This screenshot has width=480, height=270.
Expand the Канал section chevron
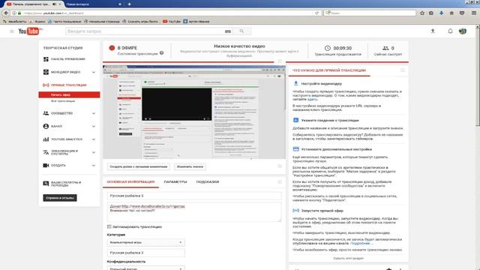click(94, 127)
